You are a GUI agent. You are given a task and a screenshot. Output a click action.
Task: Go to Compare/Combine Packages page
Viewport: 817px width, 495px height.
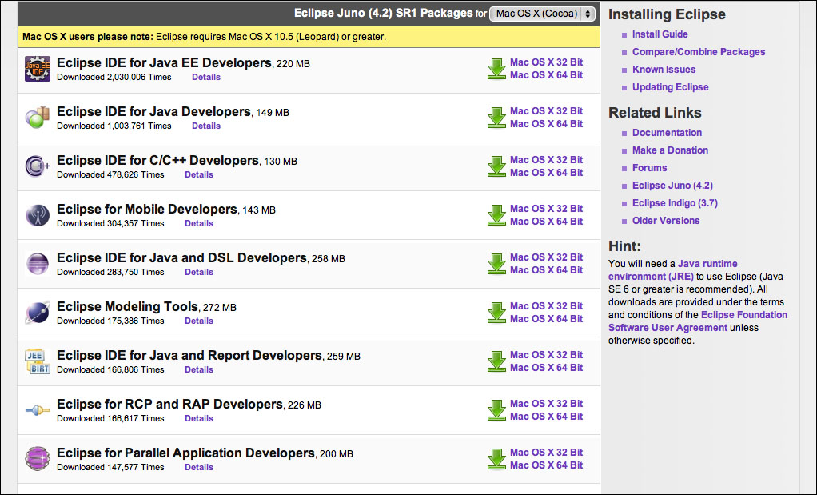[x=698, y=52]
